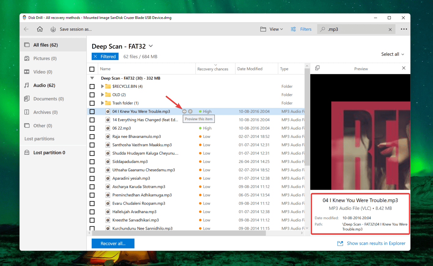Tick the checkbox for 06 22.mp3
Viewport: 433px width, 266px height.
click(92, 128)
